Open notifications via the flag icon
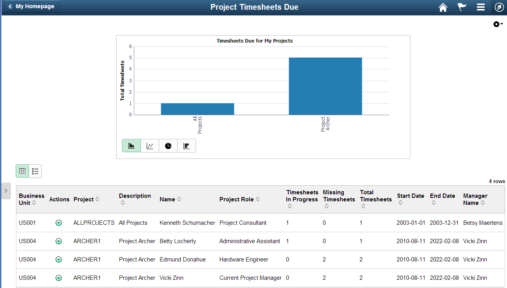Viewport: 507px width, 288px height. (x=462, y=7)
